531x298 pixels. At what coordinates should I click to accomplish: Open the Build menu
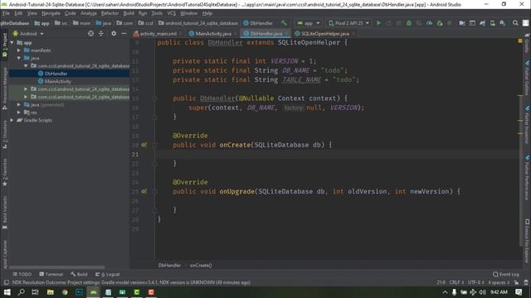pyautogui.click(x=129, y=13)
